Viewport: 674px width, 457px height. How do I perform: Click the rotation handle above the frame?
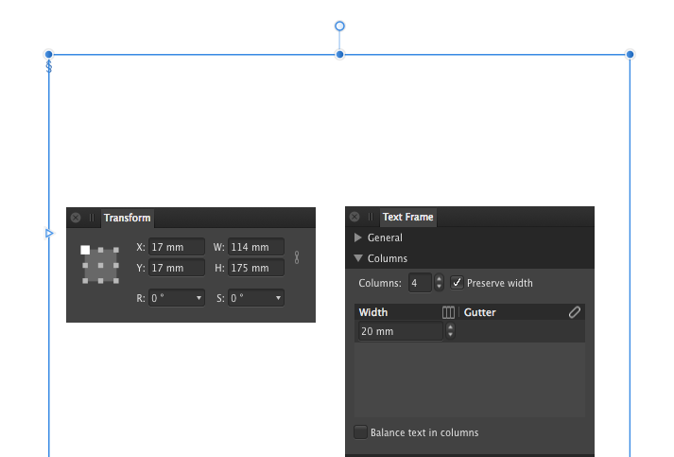(x=339, y=26)
